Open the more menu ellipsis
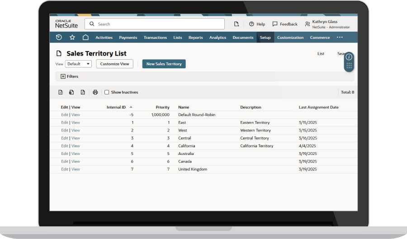 (x=340, y=37)
